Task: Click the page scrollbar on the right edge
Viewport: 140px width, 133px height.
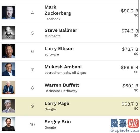Action: click(x=139, y=16)
